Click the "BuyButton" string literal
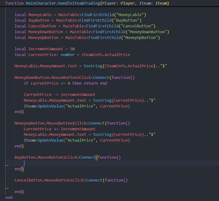The width and height of the screenshot is (219, 201). coord(127,20)
